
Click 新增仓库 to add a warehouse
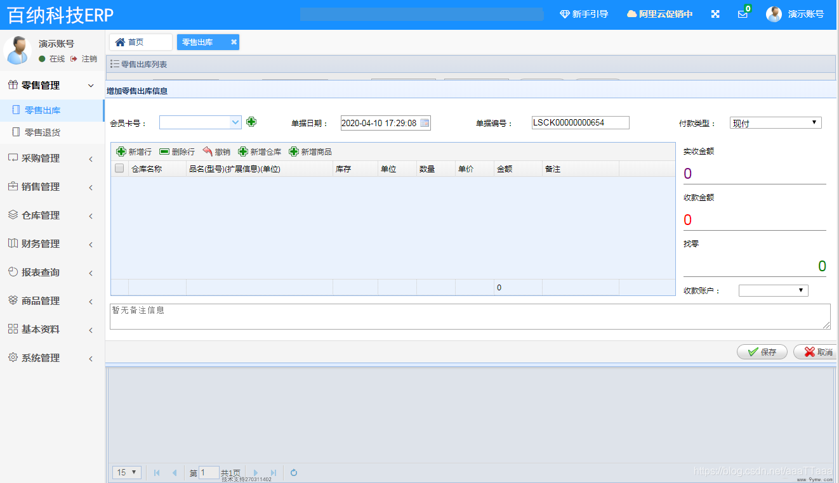(x=260, y=152)
